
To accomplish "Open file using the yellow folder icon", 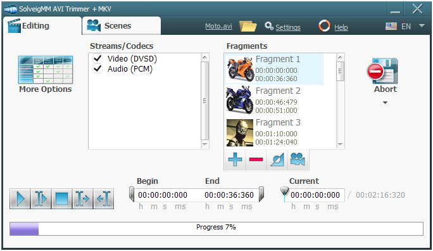I will [x=248, y=26].
